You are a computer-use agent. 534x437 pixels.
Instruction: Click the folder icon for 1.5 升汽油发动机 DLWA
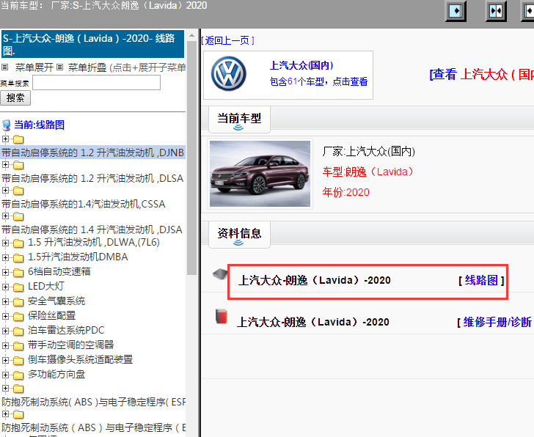click(x=18, y=243)
